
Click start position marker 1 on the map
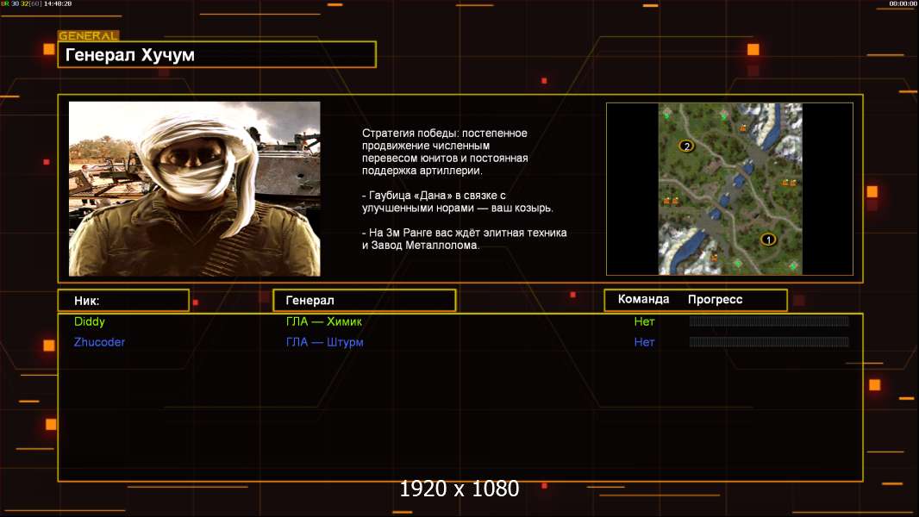(x=767, y=239)
